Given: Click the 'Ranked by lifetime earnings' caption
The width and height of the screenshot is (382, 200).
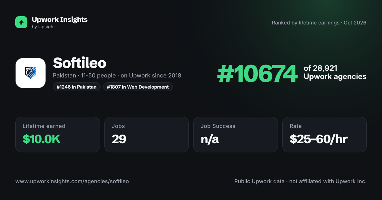Looking at the screenshot, I should click(x=306, y=23).
